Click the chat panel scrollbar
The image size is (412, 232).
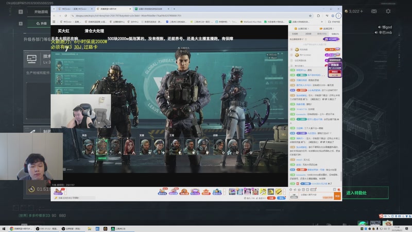[x=341, y=176]
